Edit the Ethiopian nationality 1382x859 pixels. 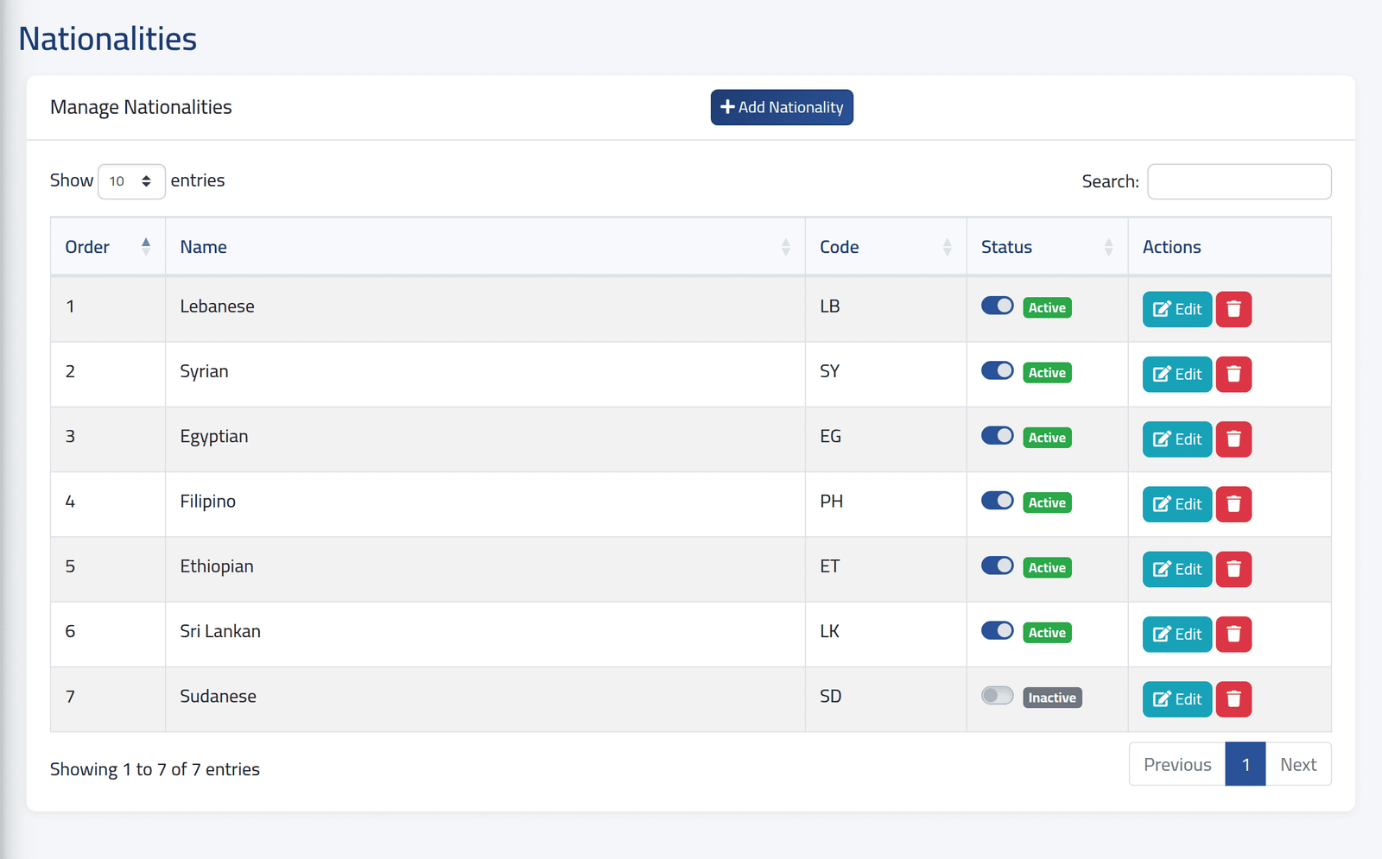(x=1177, y=569)
